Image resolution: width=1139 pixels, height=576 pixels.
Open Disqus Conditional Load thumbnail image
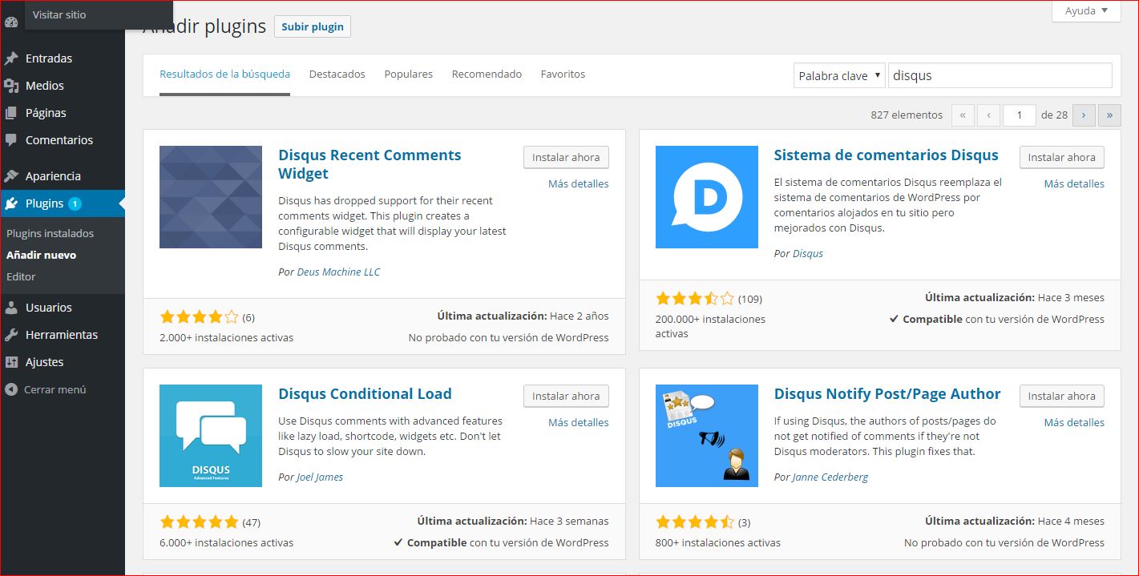click(211, 436)
